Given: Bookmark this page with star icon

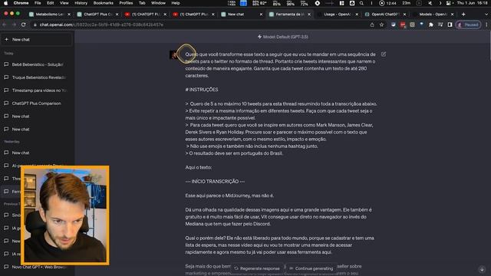Looking at the screenshot, I should (x=381, y=25).
